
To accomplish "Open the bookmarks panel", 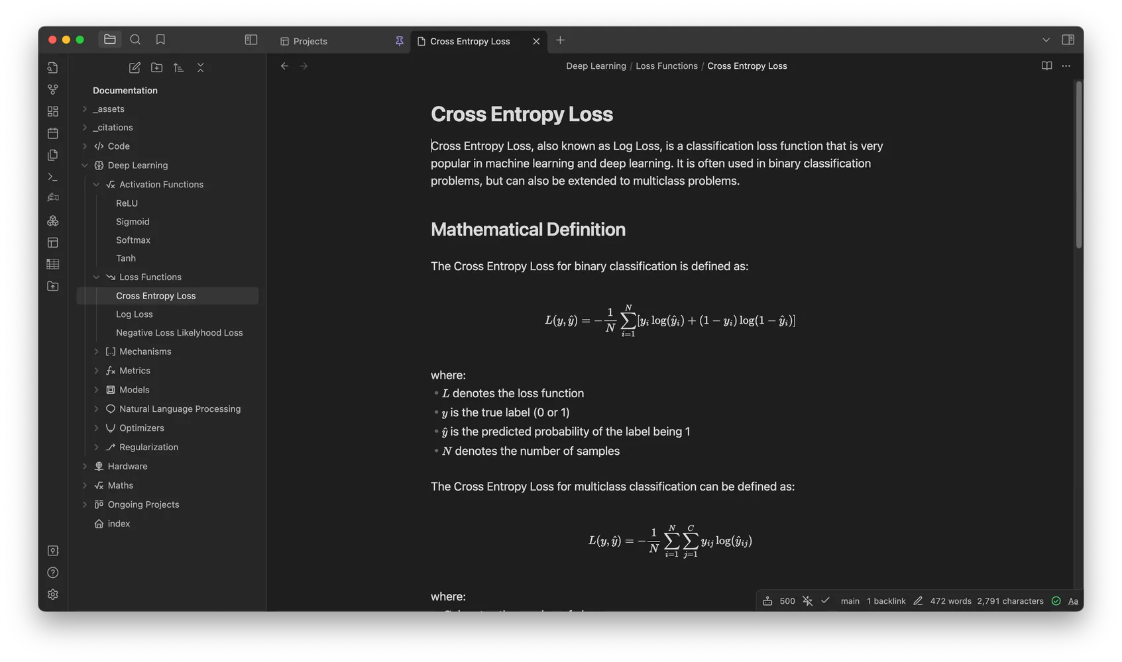I will tap(160, 40).
